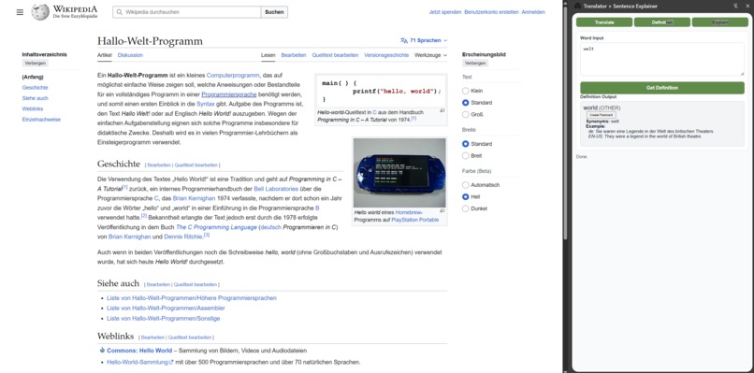Switch to Translate mode in side panel
Screen dimensions: 754x373
[604, 22]
